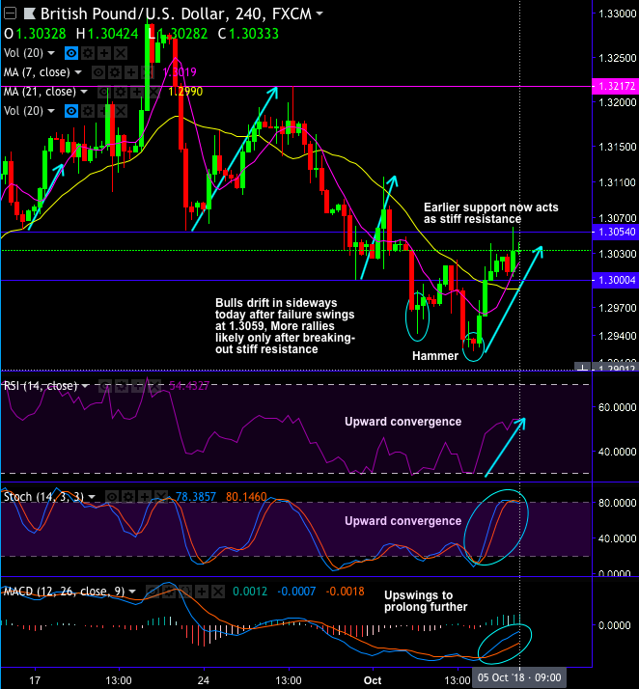Select the MACD (12, 26, close, 9) label
Screen dimensions: 639x689
[x=64, y=592]
